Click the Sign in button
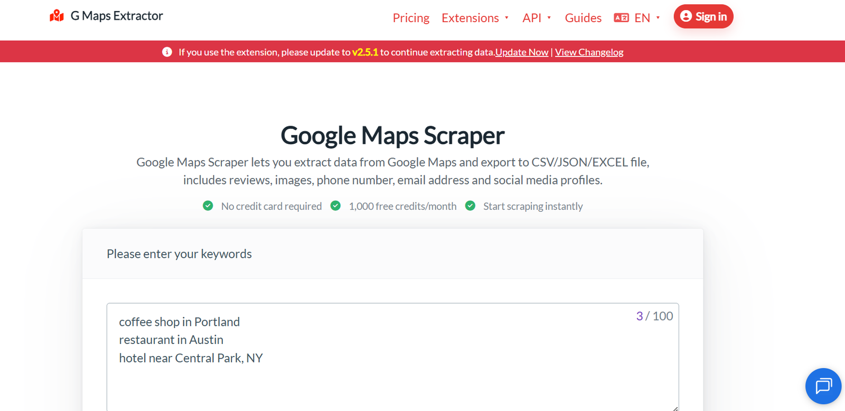 pyautogui.click(x=703, y=16)
